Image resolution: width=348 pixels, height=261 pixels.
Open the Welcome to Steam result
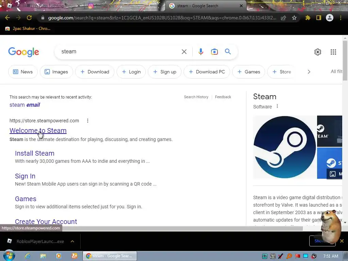point(38,130)
